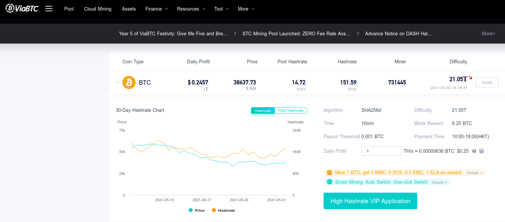Screen dimensions: 505x222
Task: Switch chart to Hashrate view
Action: 263,111
